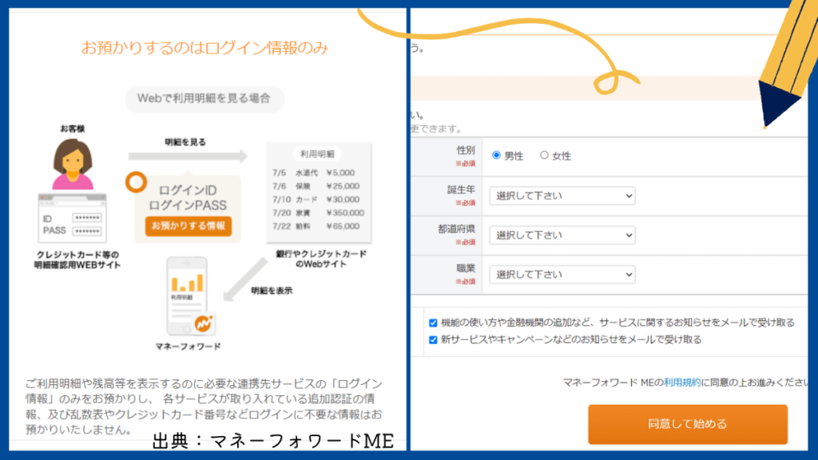Click the 7/10 カード ¥30,000 row
The width and height of the screenshot is (818, 460).
point(316,199)
